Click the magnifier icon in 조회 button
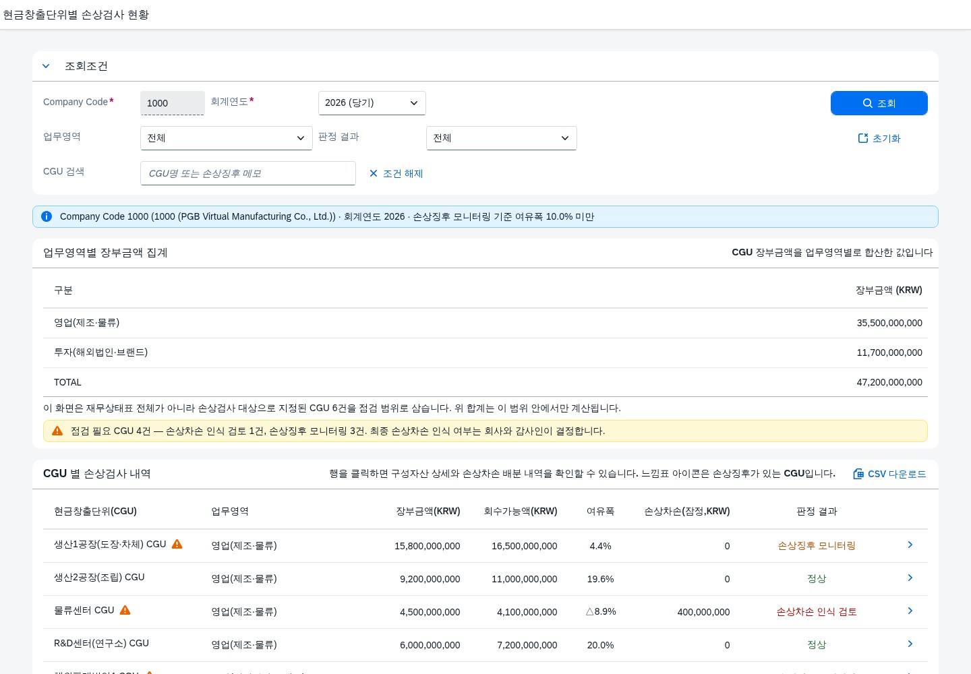The width and height of the screenshot is (971, 674). (868, 103)
